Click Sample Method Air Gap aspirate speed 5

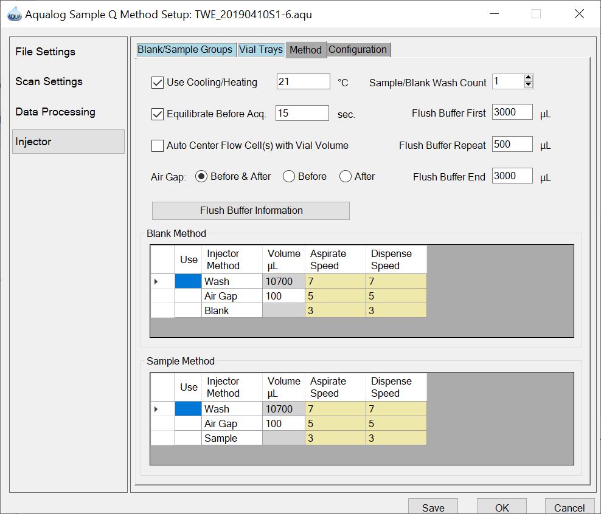point(335,423)
